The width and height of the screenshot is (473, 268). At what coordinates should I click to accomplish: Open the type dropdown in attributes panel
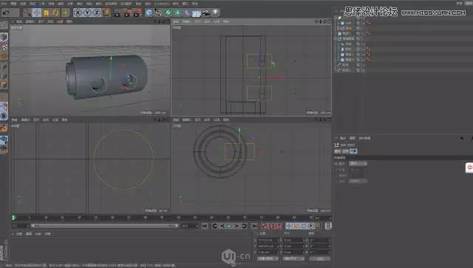point(358,163)
